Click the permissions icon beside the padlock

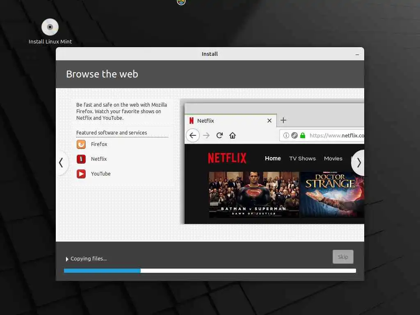[x=294, y=135]
